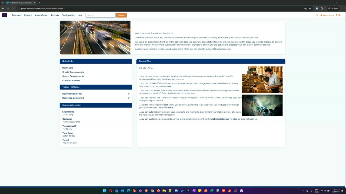
Task: Open a new browser tab
Action: click(x=39, y=3)
